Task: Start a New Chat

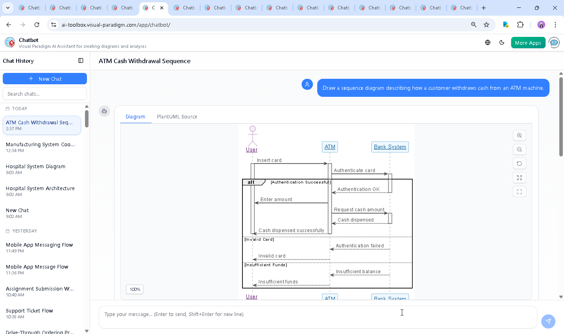Action: pyautogui.click(x=45, y=79)
